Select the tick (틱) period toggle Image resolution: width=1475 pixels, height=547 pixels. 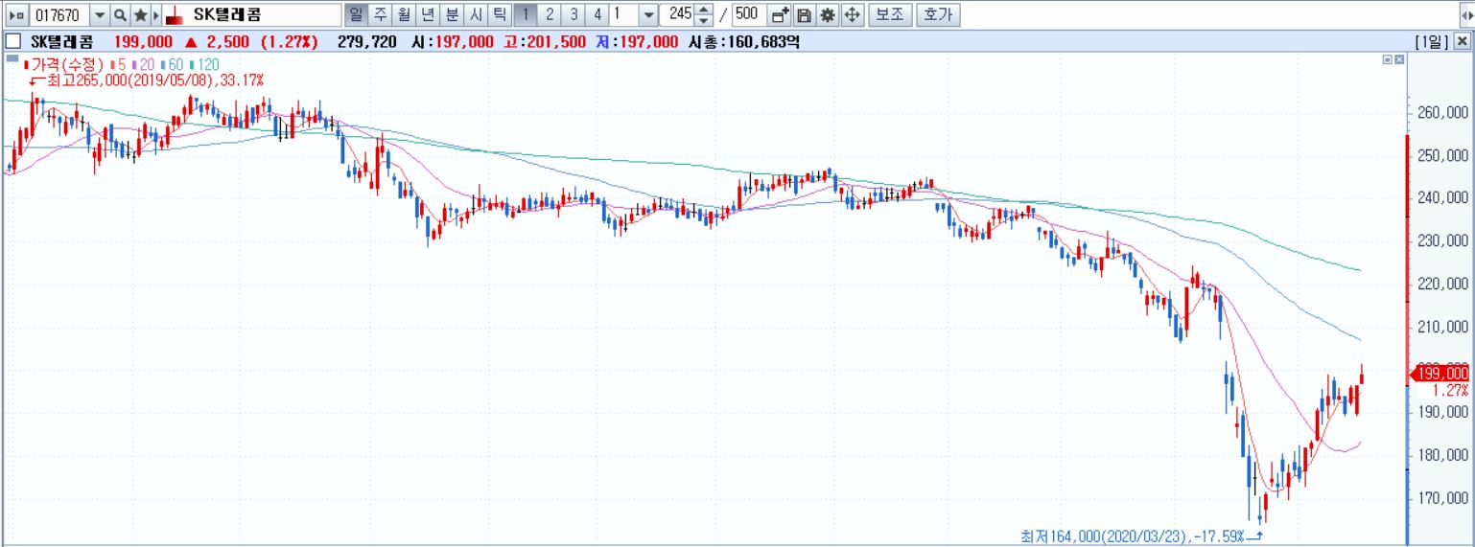[500, 15]
